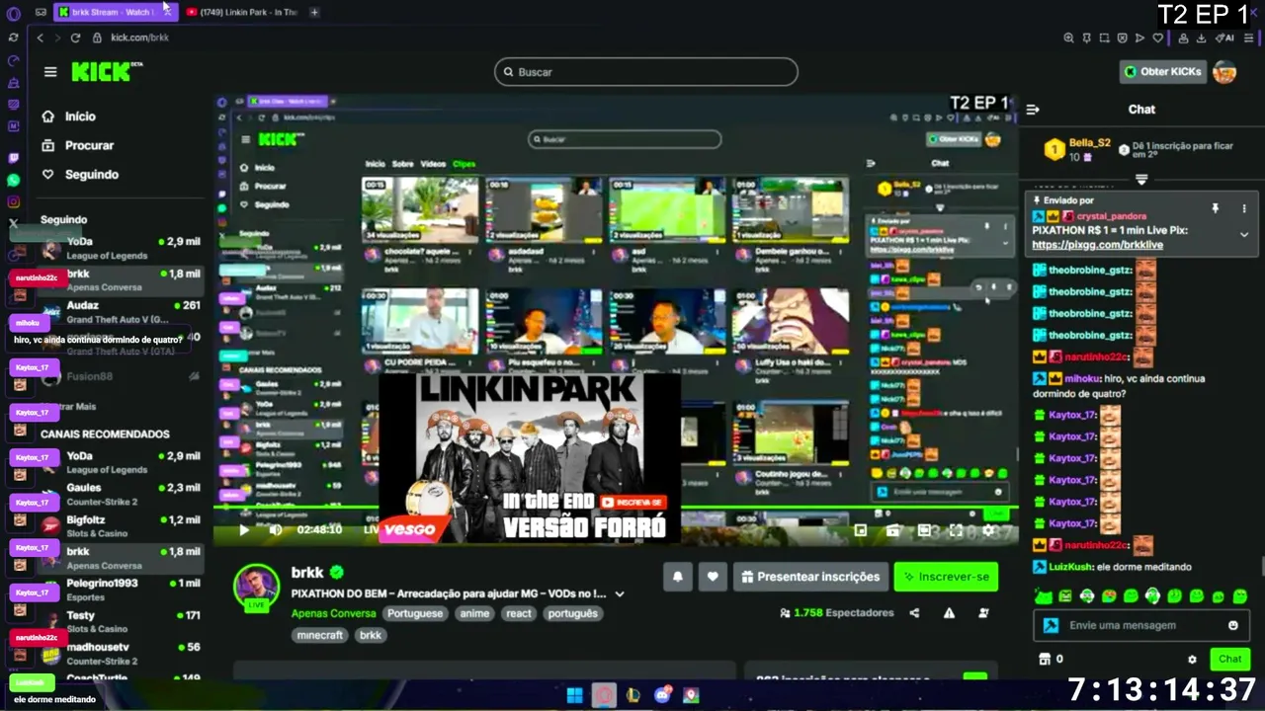Viewport: 1265px width, 711px height.
Task: Open the brkk channel avatar
Action: pos(256,588)
